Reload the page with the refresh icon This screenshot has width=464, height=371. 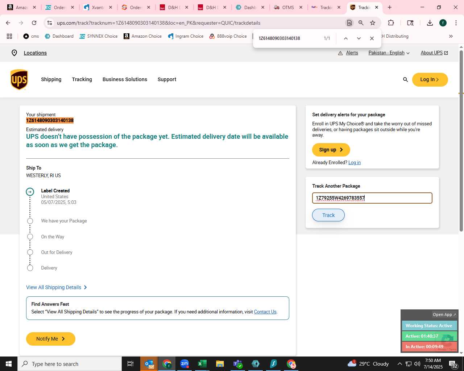(x=34, y=23)
